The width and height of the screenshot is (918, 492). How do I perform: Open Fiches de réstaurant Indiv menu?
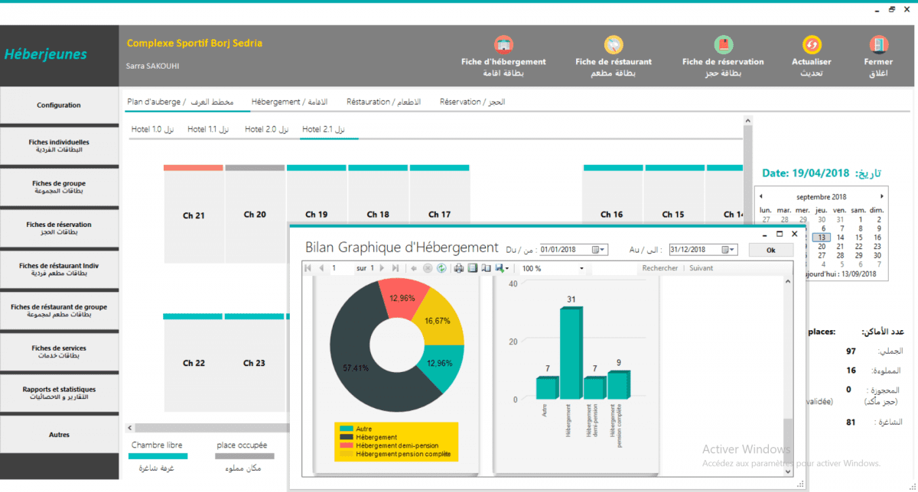(59, 270)
